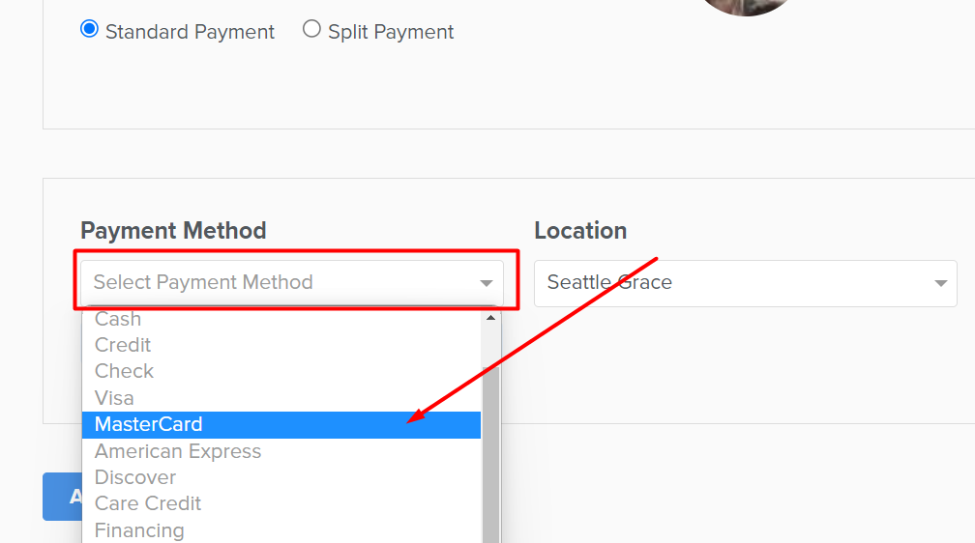This screenshot has height=543, width=975.
Task: Choose Cash from payment method list
Action: (281, 319)
